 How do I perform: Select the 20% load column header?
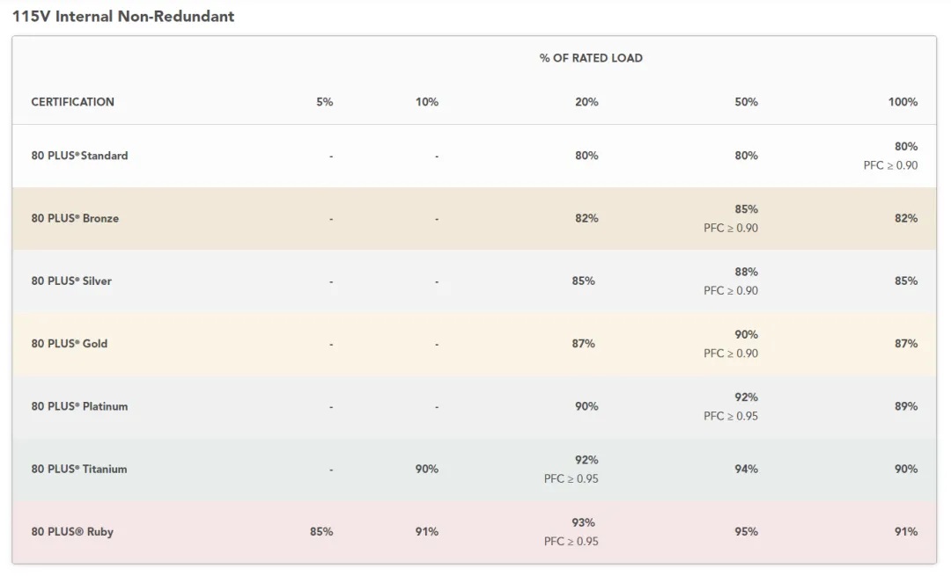[x=586, y=102]
